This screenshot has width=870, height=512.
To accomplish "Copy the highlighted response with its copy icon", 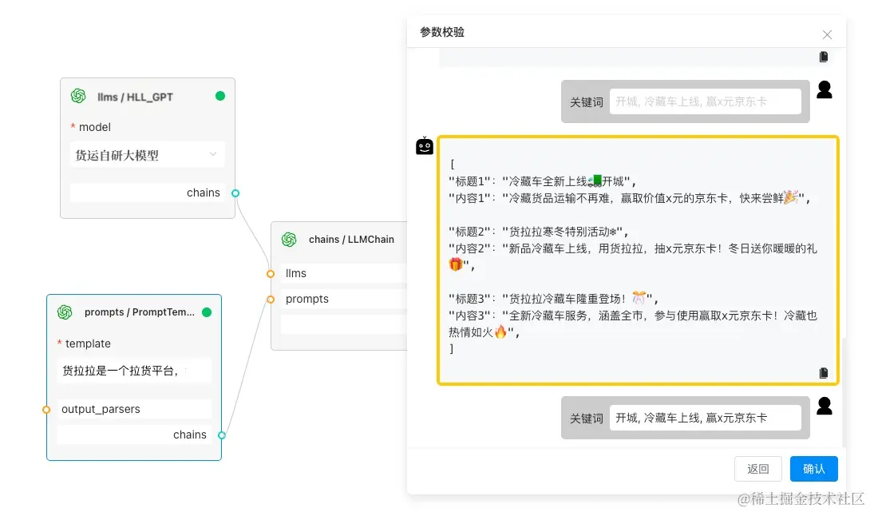I will point(824,372).
